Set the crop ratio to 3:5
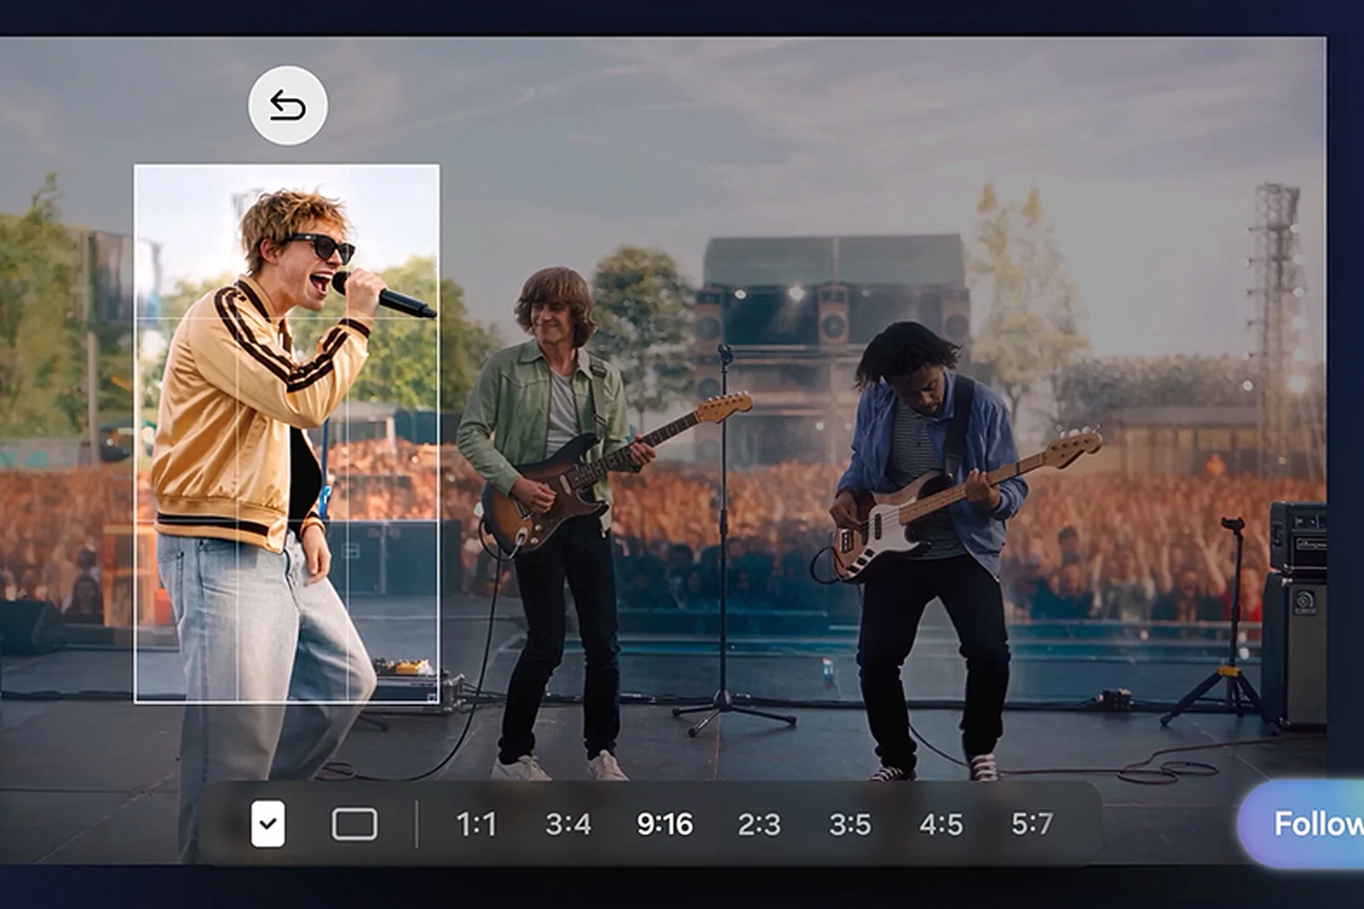This screenshot has height=909, width=1364. click(x=850, y=824)
